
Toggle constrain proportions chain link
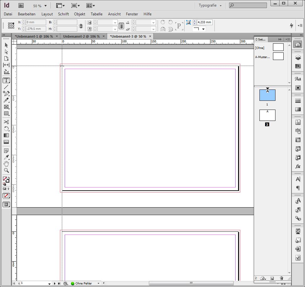(121, 26)
